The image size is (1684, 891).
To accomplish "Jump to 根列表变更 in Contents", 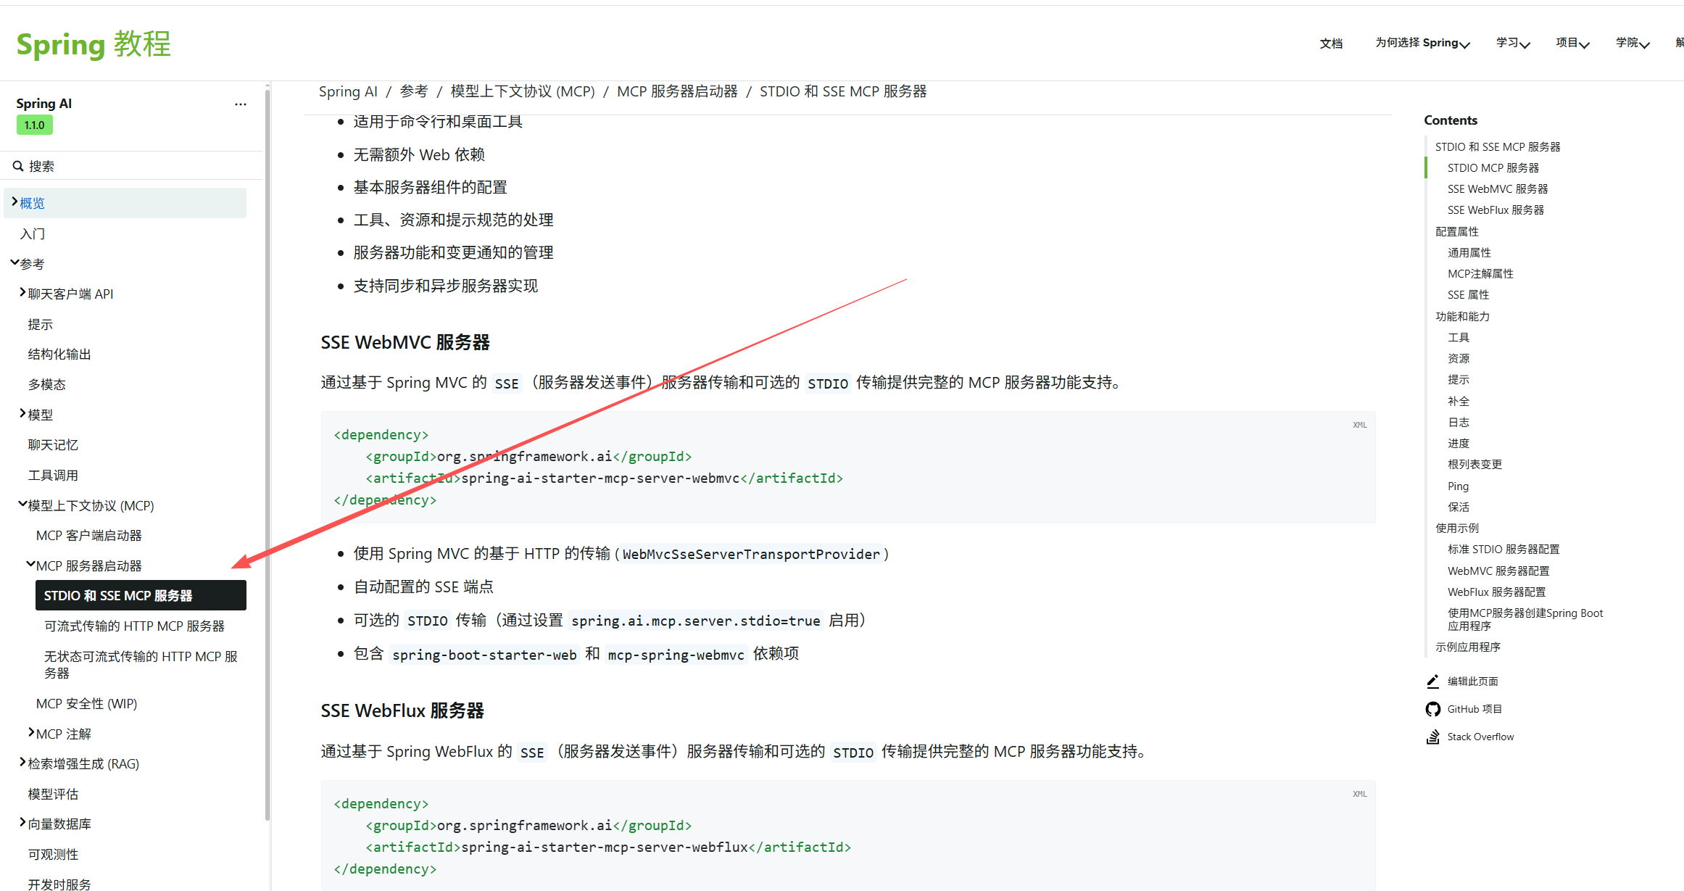I will click(x=1474, y=464).
